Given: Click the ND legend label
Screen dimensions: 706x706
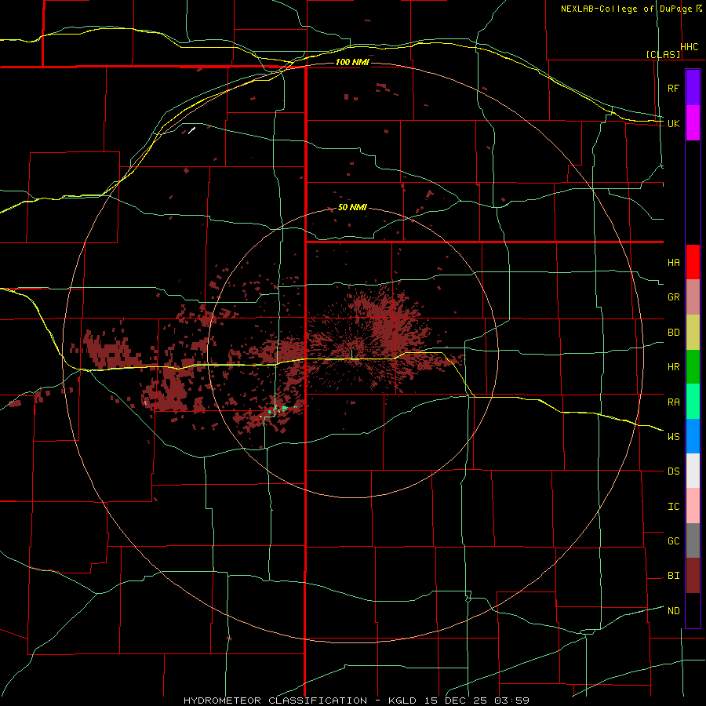Looking at the screenshot, I should pos(673,610).
